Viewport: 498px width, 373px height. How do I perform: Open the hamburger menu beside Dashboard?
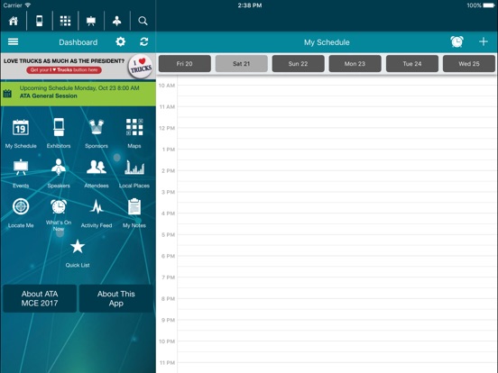tap(13, 41)
